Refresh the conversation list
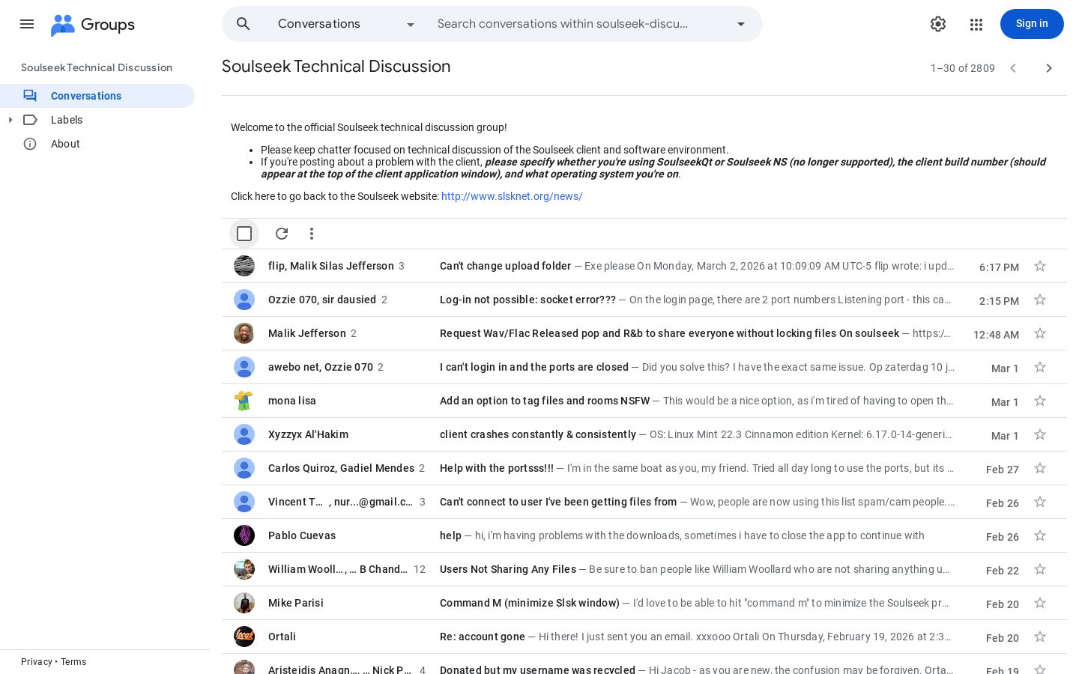Viewport: 1079px width, 674px height. [282, 234]
